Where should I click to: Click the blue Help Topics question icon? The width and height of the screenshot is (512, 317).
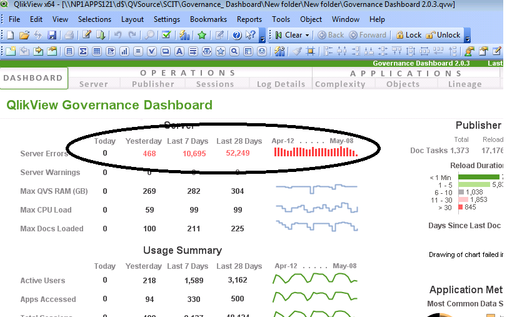point(237,35)
